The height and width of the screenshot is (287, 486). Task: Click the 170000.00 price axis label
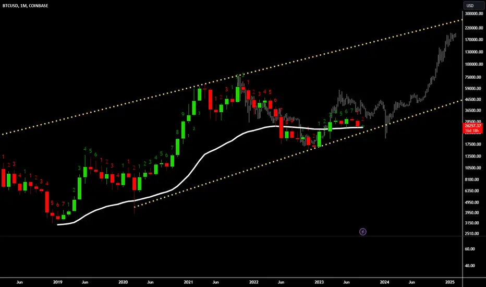[474, 40]
